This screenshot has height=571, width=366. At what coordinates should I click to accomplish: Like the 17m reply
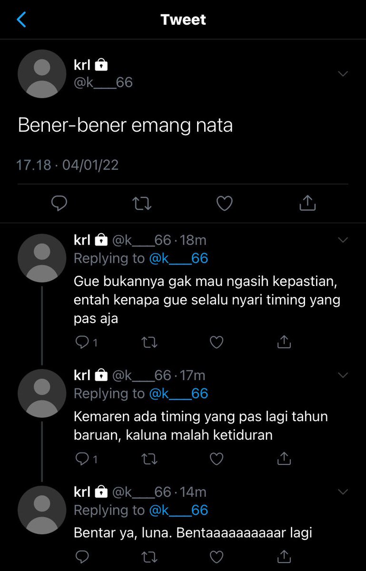[217, 459]
